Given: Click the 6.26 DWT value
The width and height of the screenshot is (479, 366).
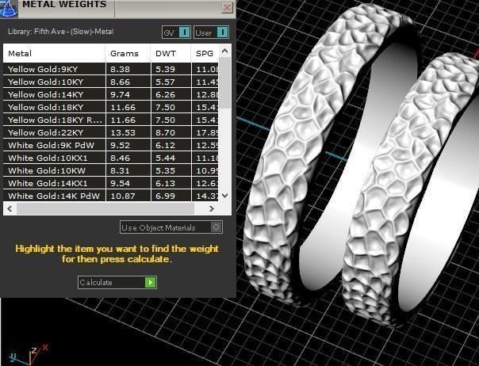Looking at the screenshot, I should (165, 94).
